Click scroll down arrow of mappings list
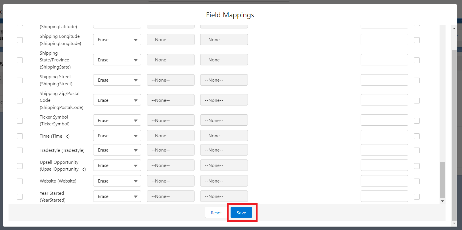This screenshot has width=462, height=230. click(442, 201)
